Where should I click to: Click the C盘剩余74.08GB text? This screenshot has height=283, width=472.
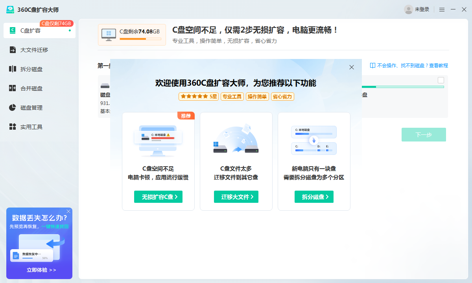[140, 31]
